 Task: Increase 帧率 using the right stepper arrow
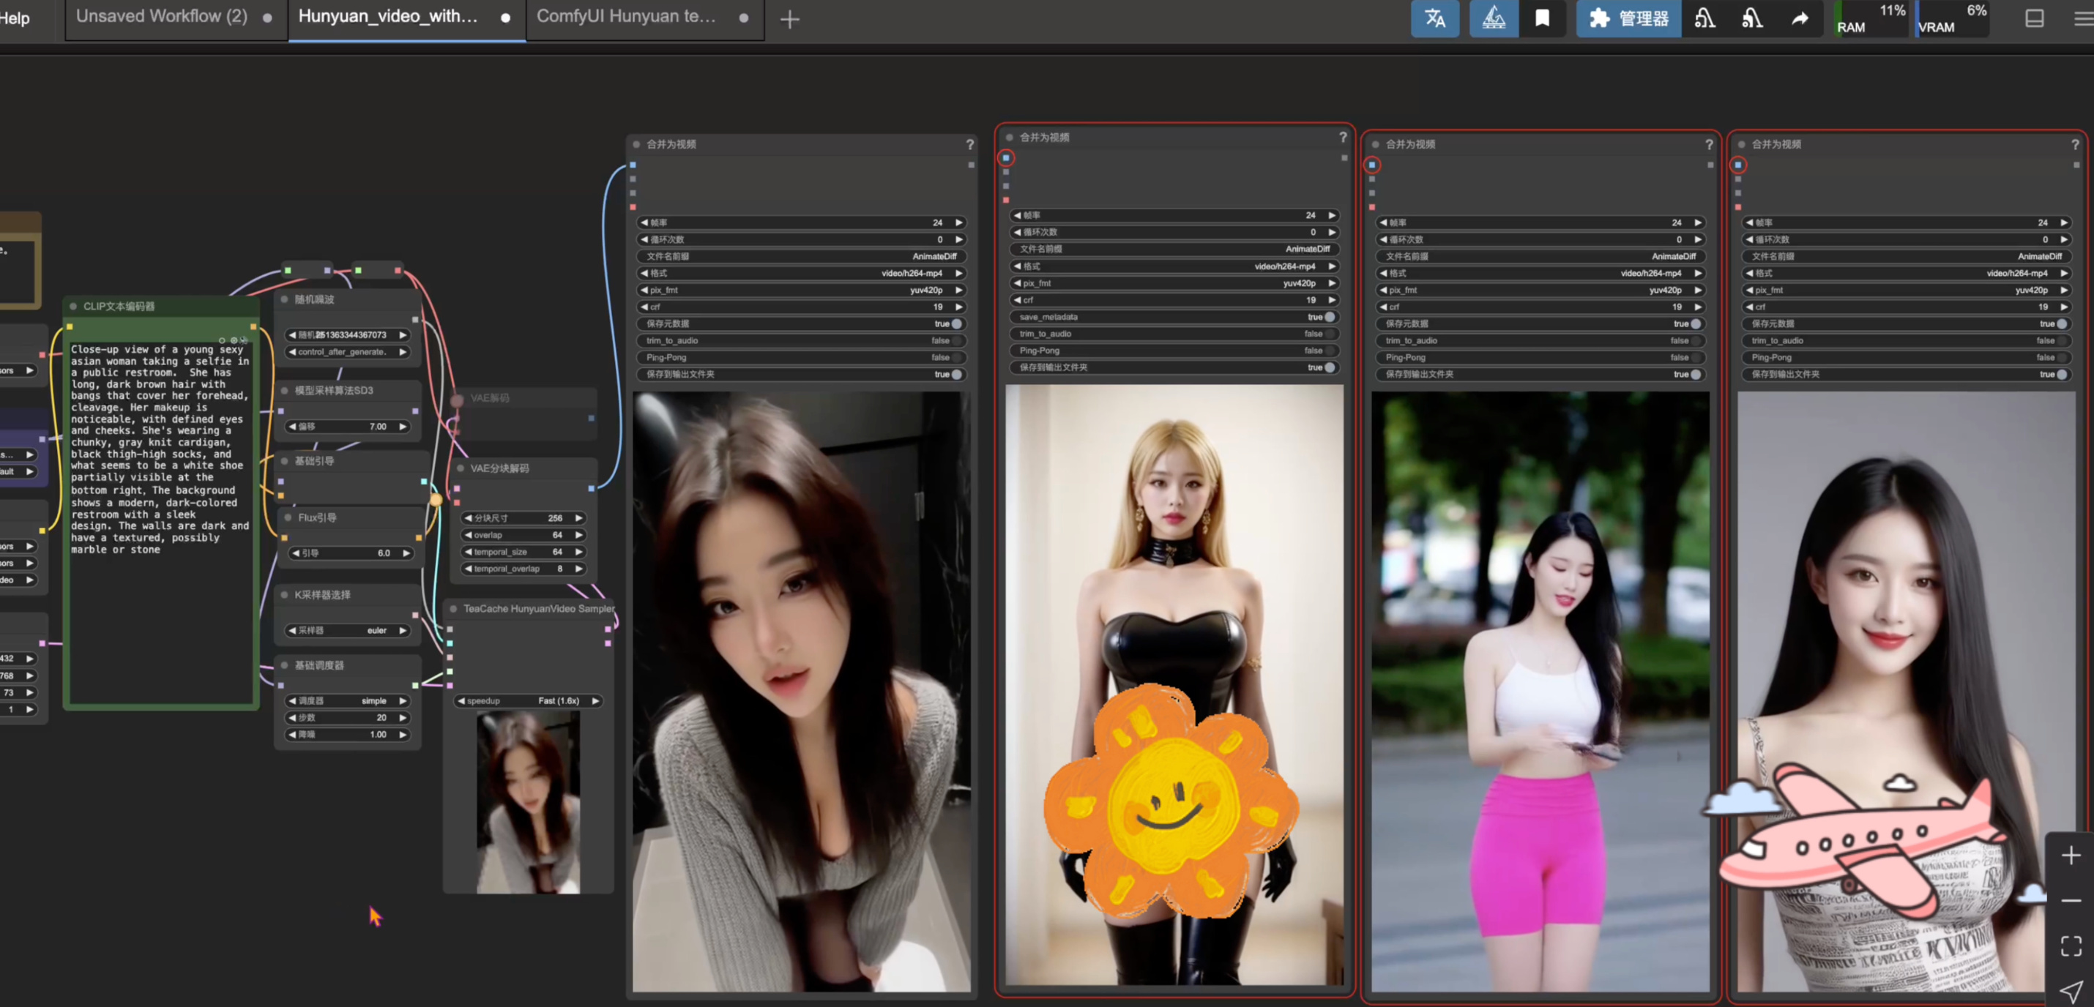tap(959, 222)
